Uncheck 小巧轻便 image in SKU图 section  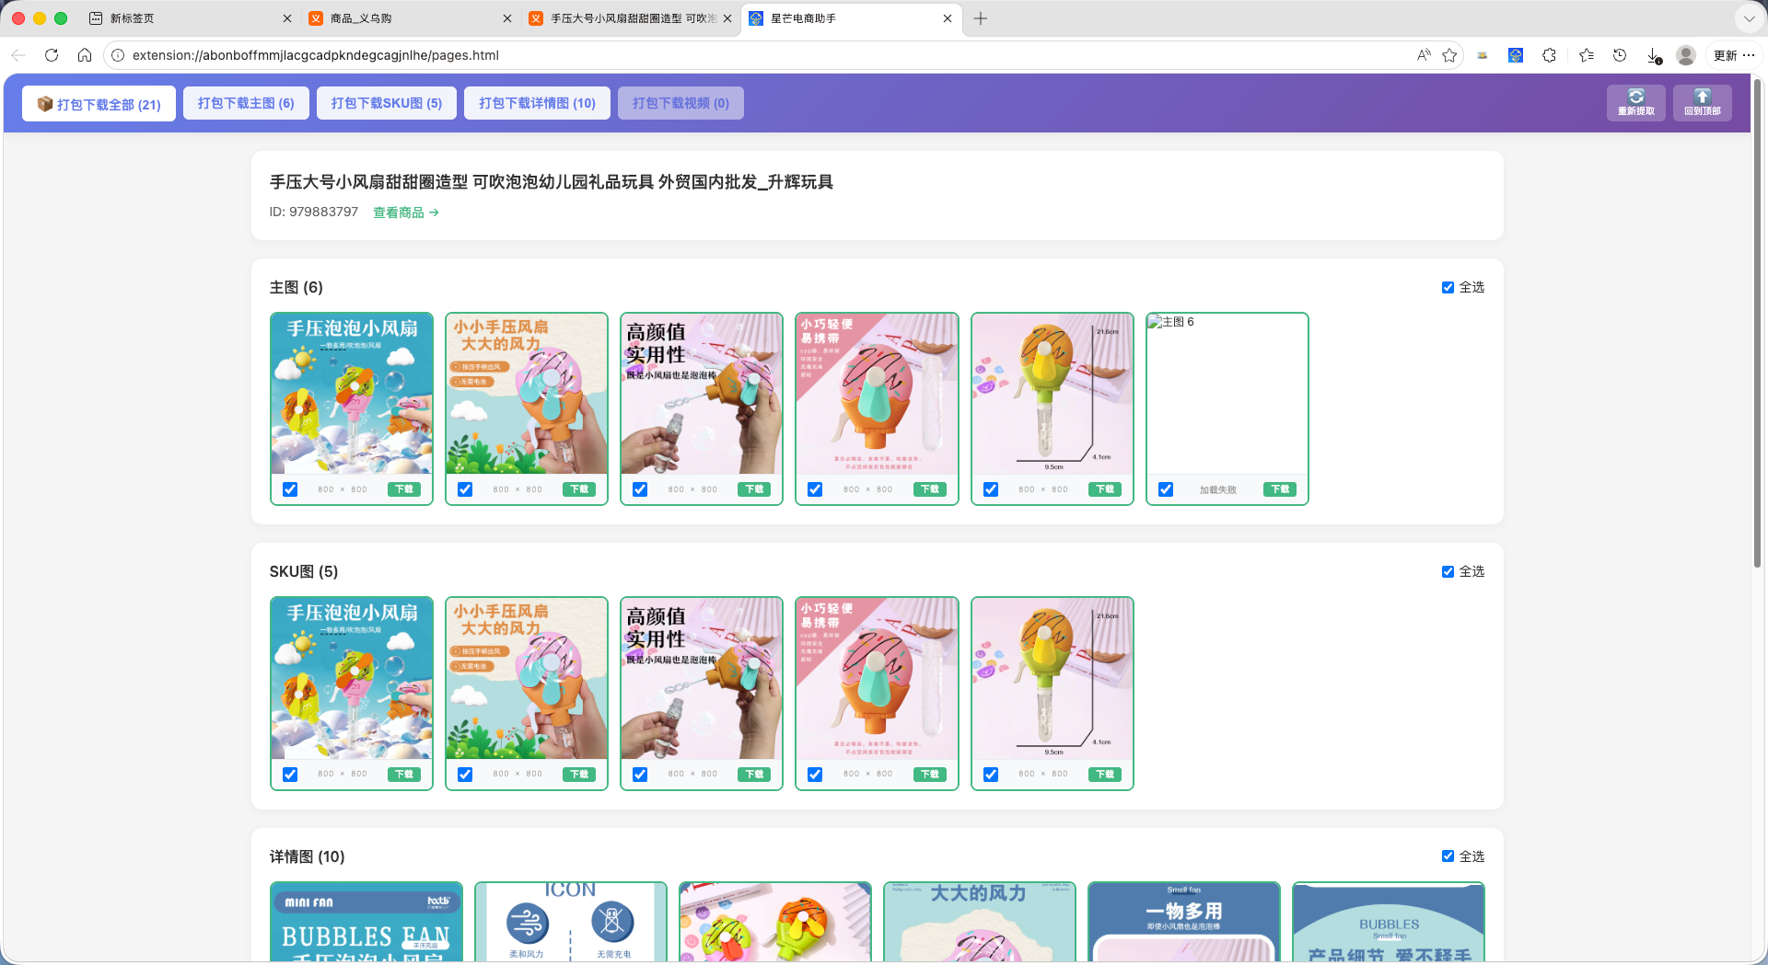815,775
